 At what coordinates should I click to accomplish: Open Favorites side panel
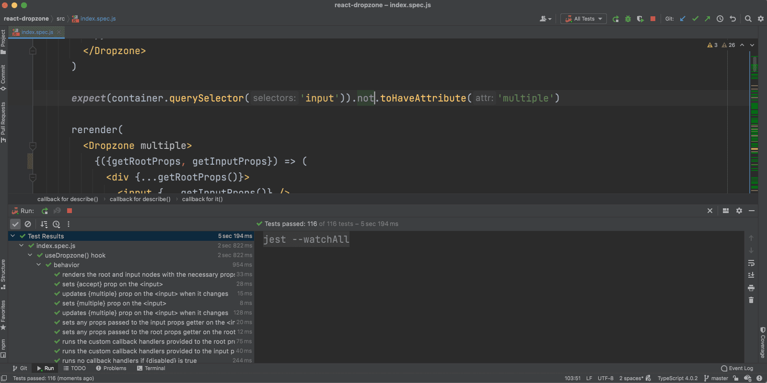click(x=3, y=315)
